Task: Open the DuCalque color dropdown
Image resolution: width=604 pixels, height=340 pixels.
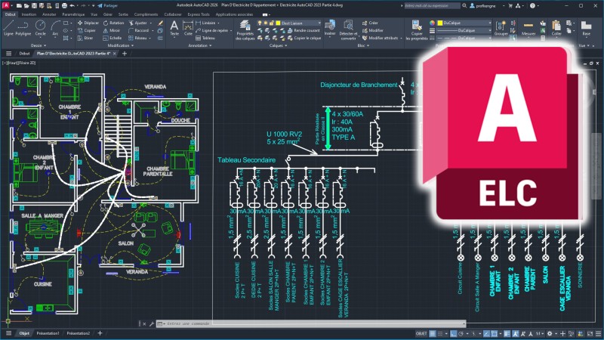Action: (x=489, y=23)
